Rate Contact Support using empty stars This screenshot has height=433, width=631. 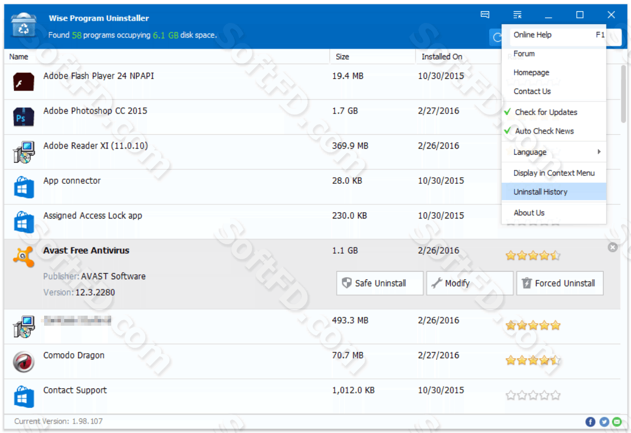[533, 395]
